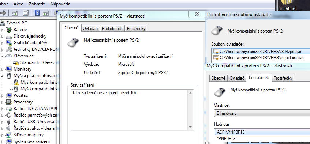Click the Baterie battery icon in tree
This screenshot has height=144, width=310.
tap(9, 30)
